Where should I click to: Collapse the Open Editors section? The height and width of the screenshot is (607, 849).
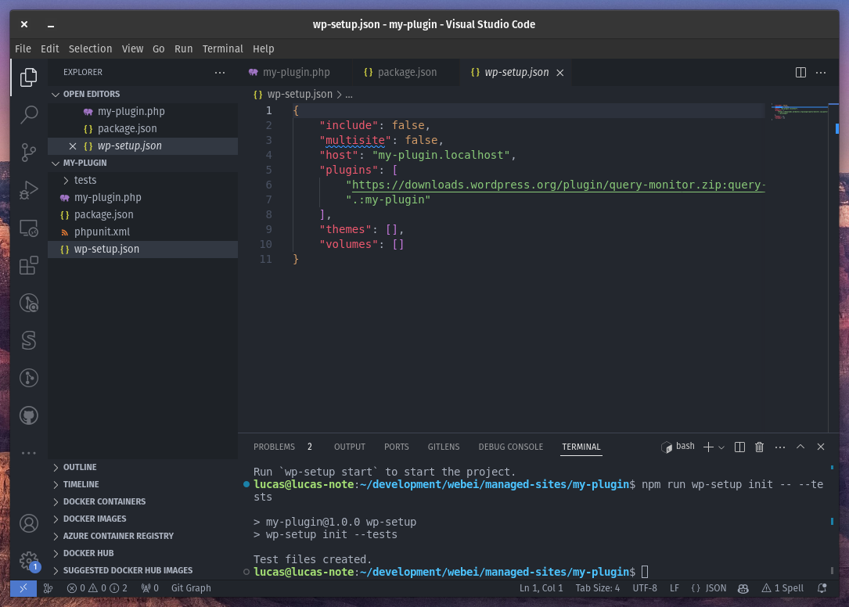coord(143,94)
